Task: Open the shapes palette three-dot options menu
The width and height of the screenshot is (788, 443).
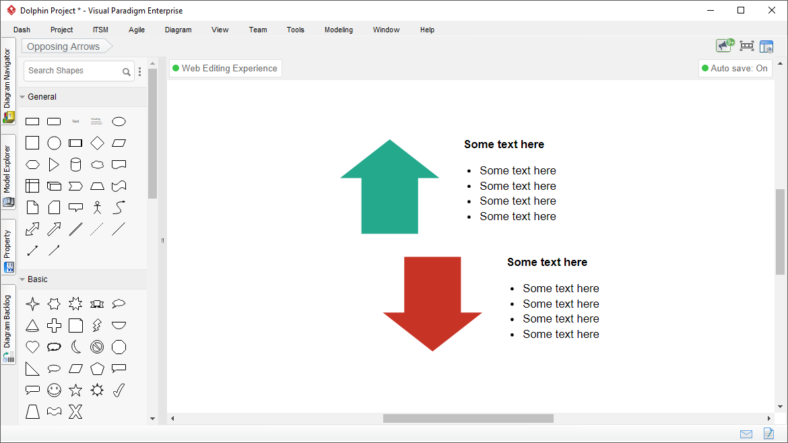Action: click(139, 71)
